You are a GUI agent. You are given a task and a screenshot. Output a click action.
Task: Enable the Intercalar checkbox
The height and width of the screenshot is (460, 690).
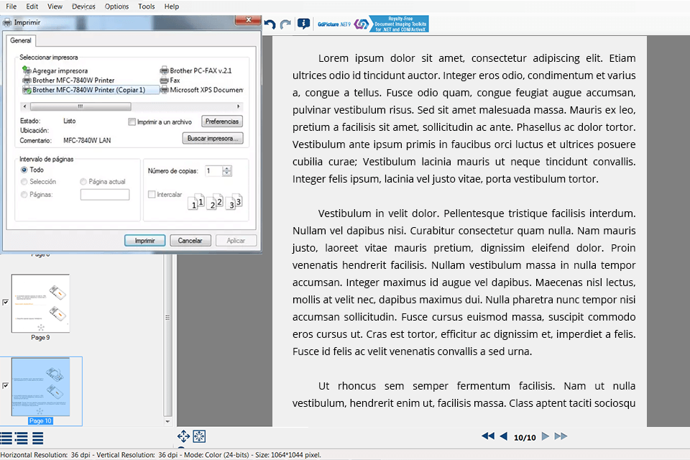point(152,194)
